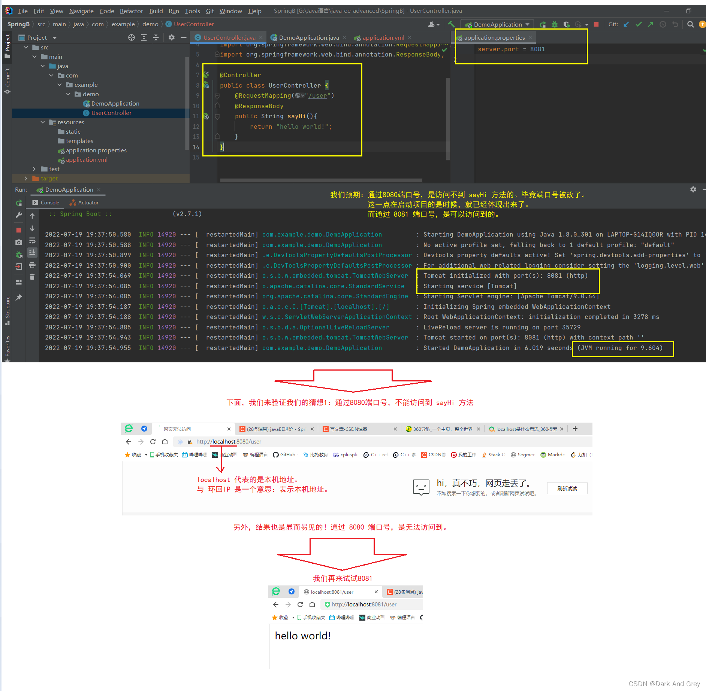
Task: Collapse the java folder node
Action: tap(43, 66)
